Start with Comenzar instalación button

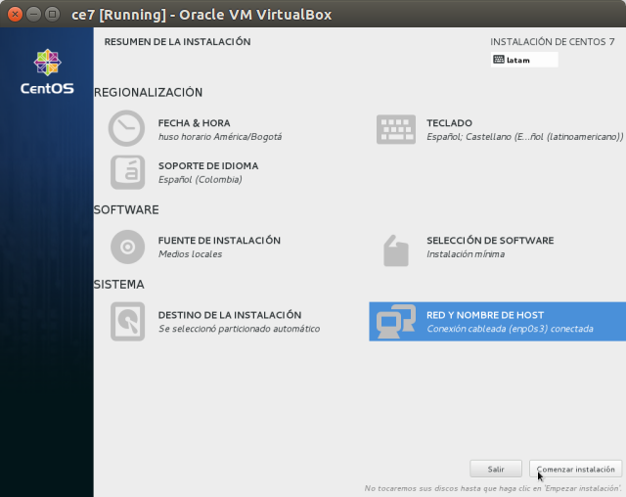pos(575,469)
